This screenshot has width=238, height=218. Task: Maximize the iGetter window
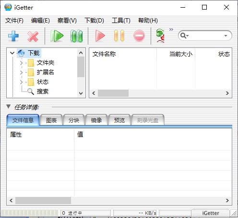[x=204, y=7]
